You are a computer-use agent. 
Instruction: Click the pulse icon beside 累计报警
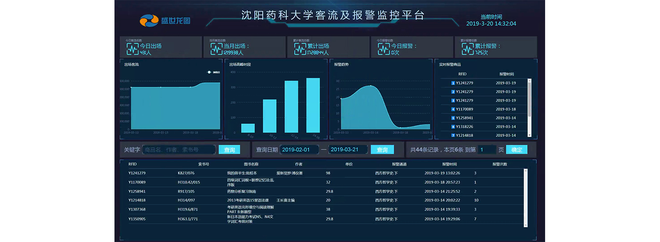[x=467, y=49]
